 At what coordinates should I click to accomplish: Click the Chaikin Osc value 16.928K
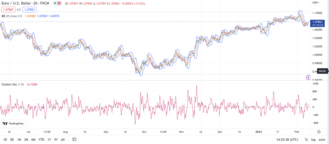(x=32, y=84)
